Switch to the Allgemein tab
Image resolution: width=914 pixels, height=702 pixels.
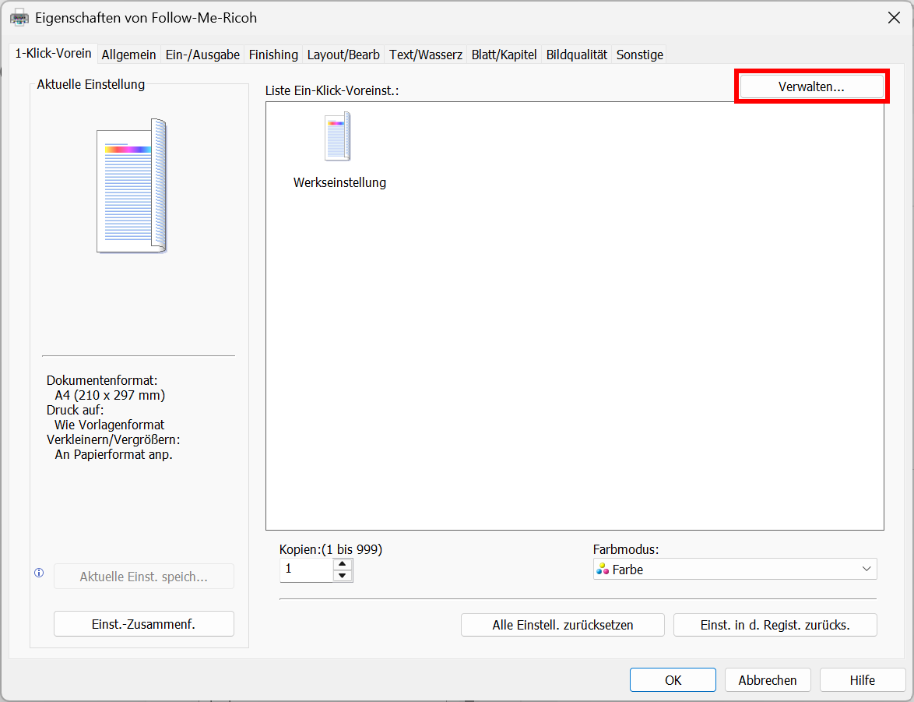pos(128,55)
